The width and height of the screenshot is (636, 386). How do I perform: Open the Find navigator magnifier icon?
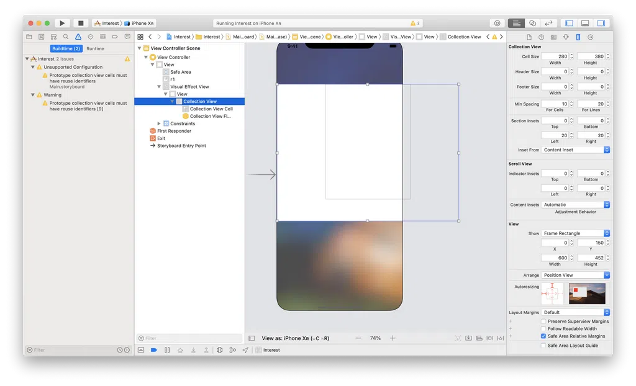[x=66, y=37]
